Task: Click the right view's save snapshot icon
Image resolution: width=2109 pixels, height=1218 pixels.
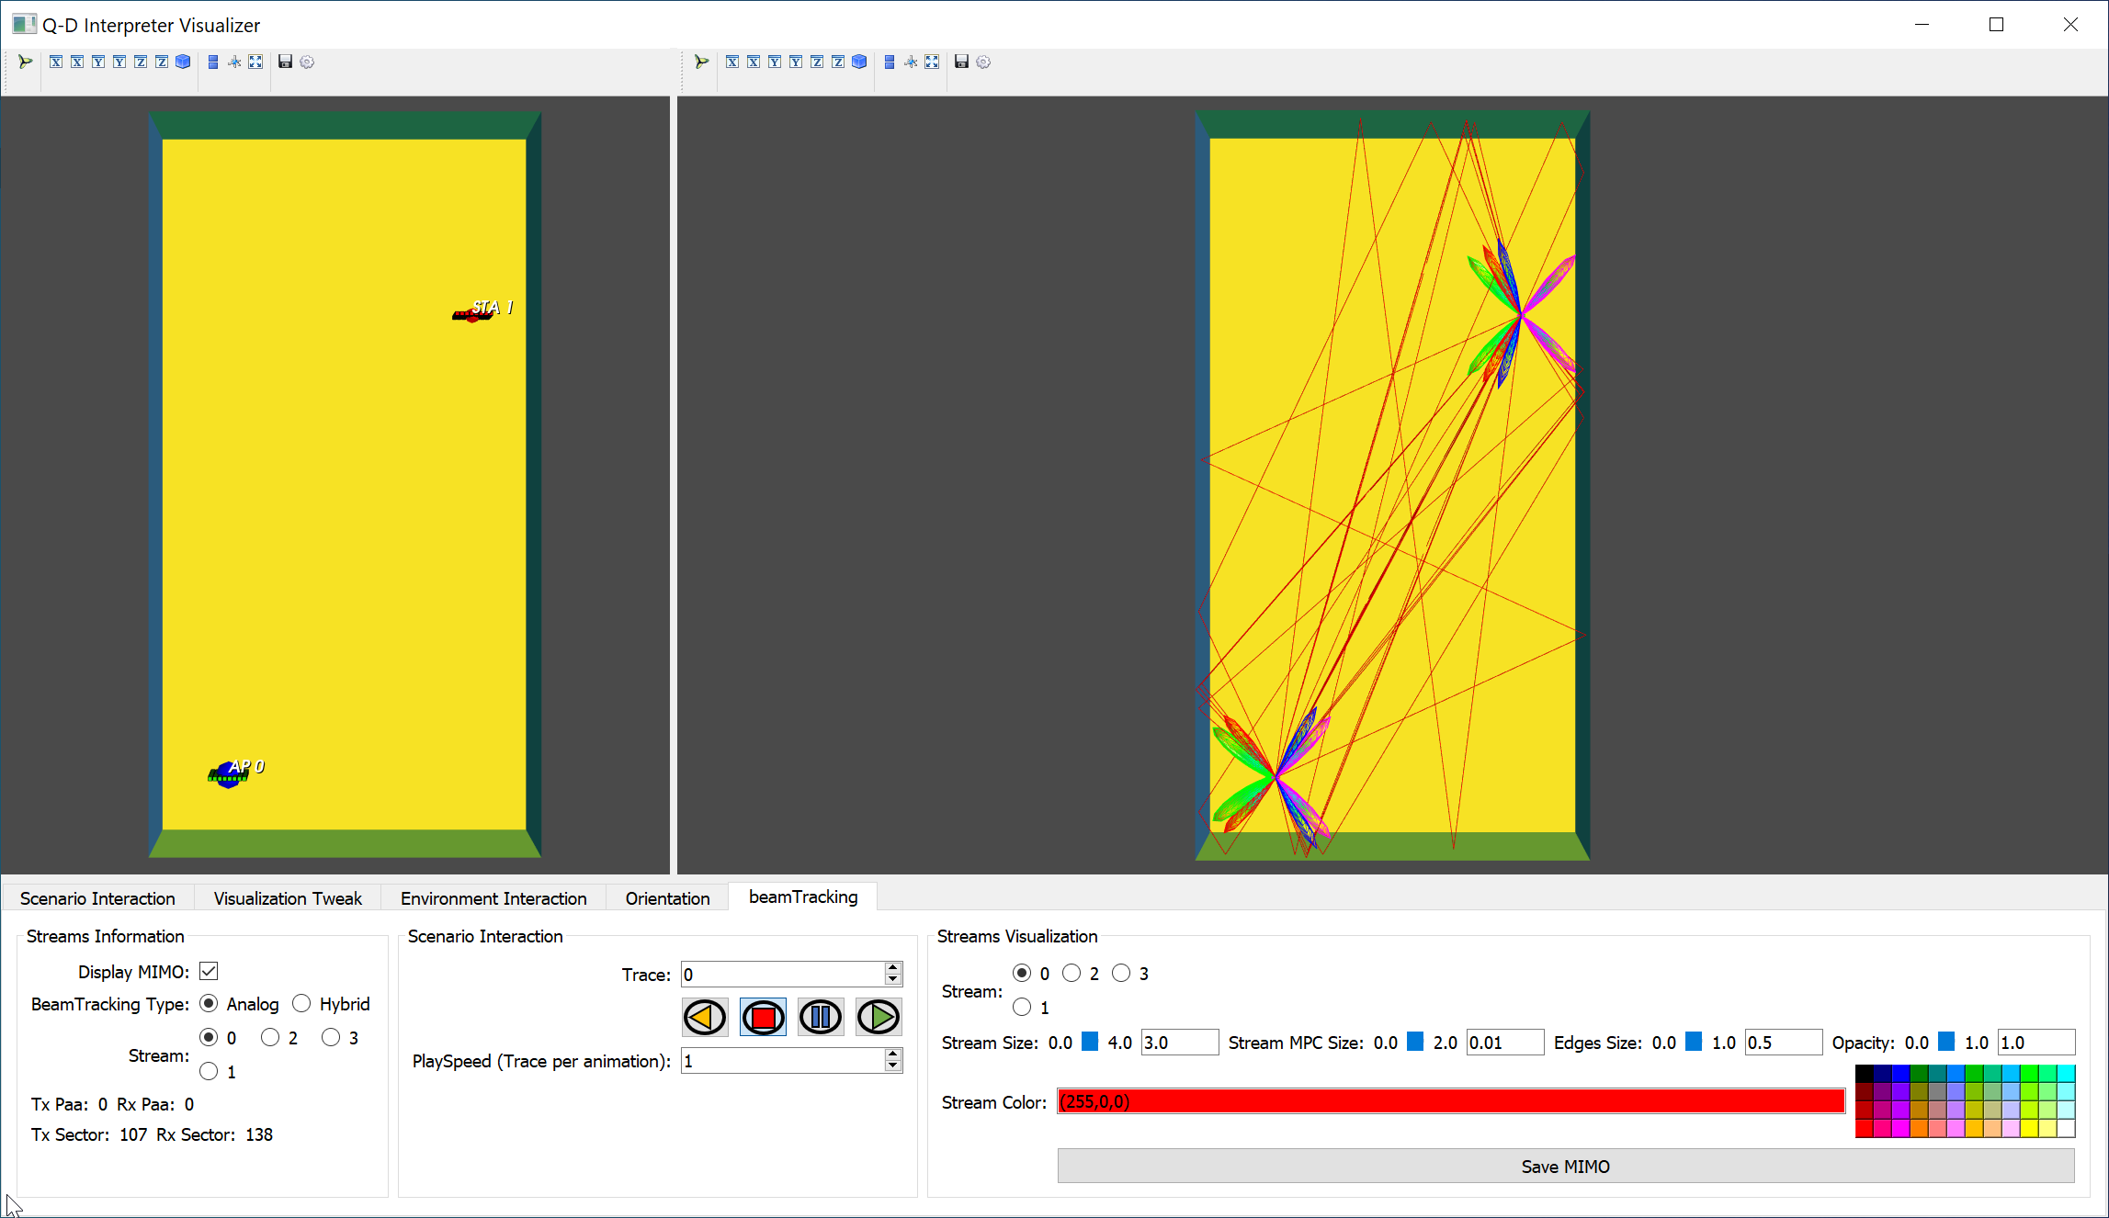Action: coord(961,62)
